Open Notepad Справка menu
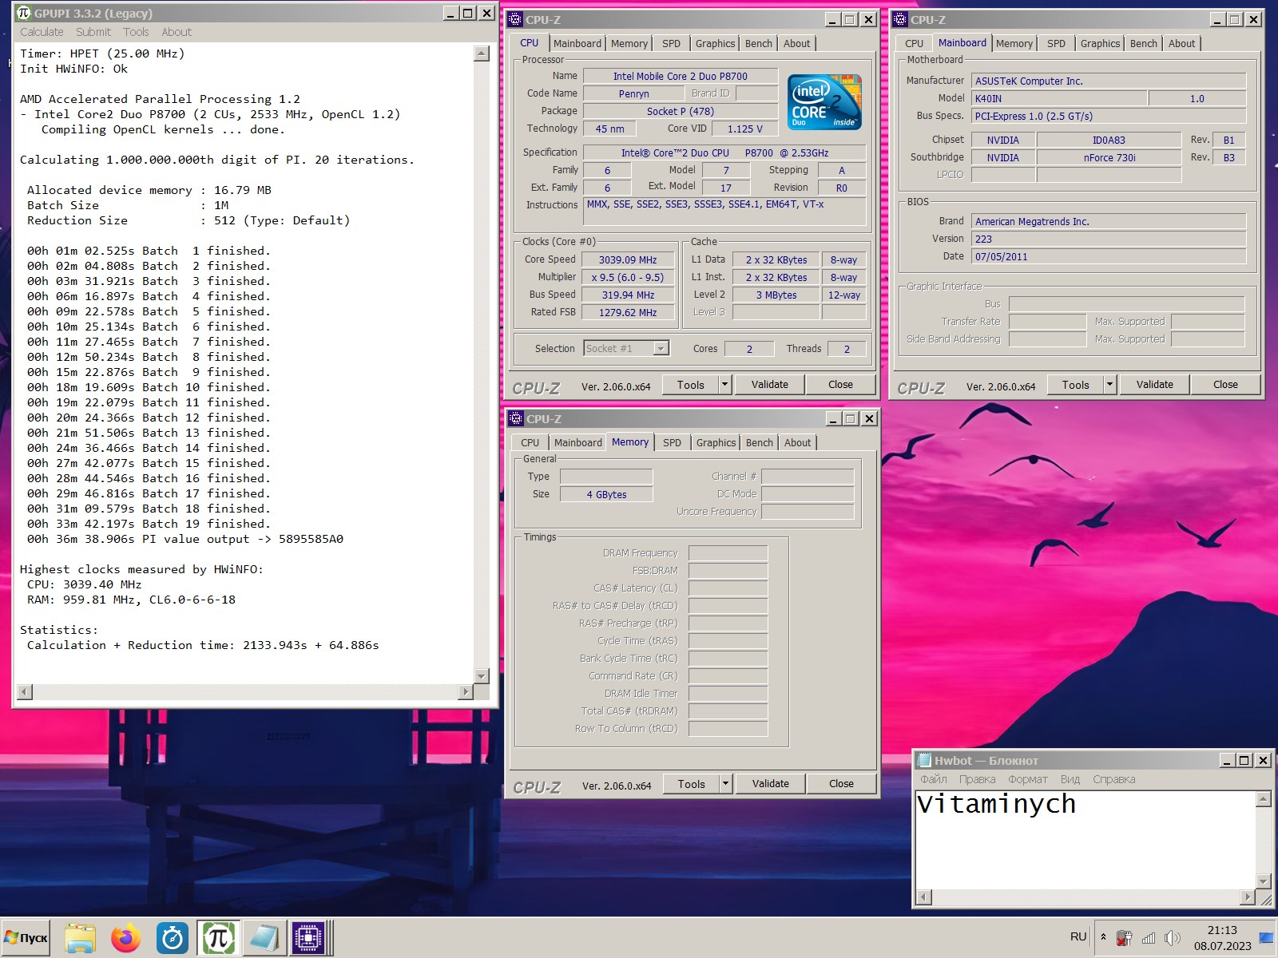The width and height of the screenshot is (1278, 958). pos(1113,779)
